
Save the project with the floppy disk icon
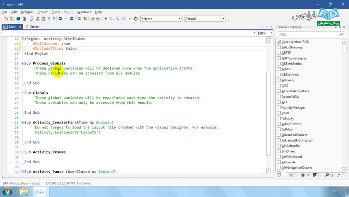[x=18, y=19]
